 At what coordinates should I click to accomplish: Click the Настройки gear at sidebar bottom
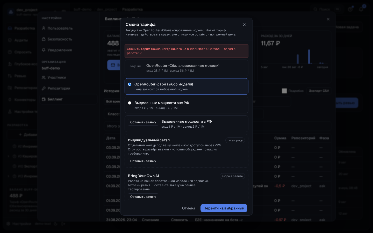8,224
